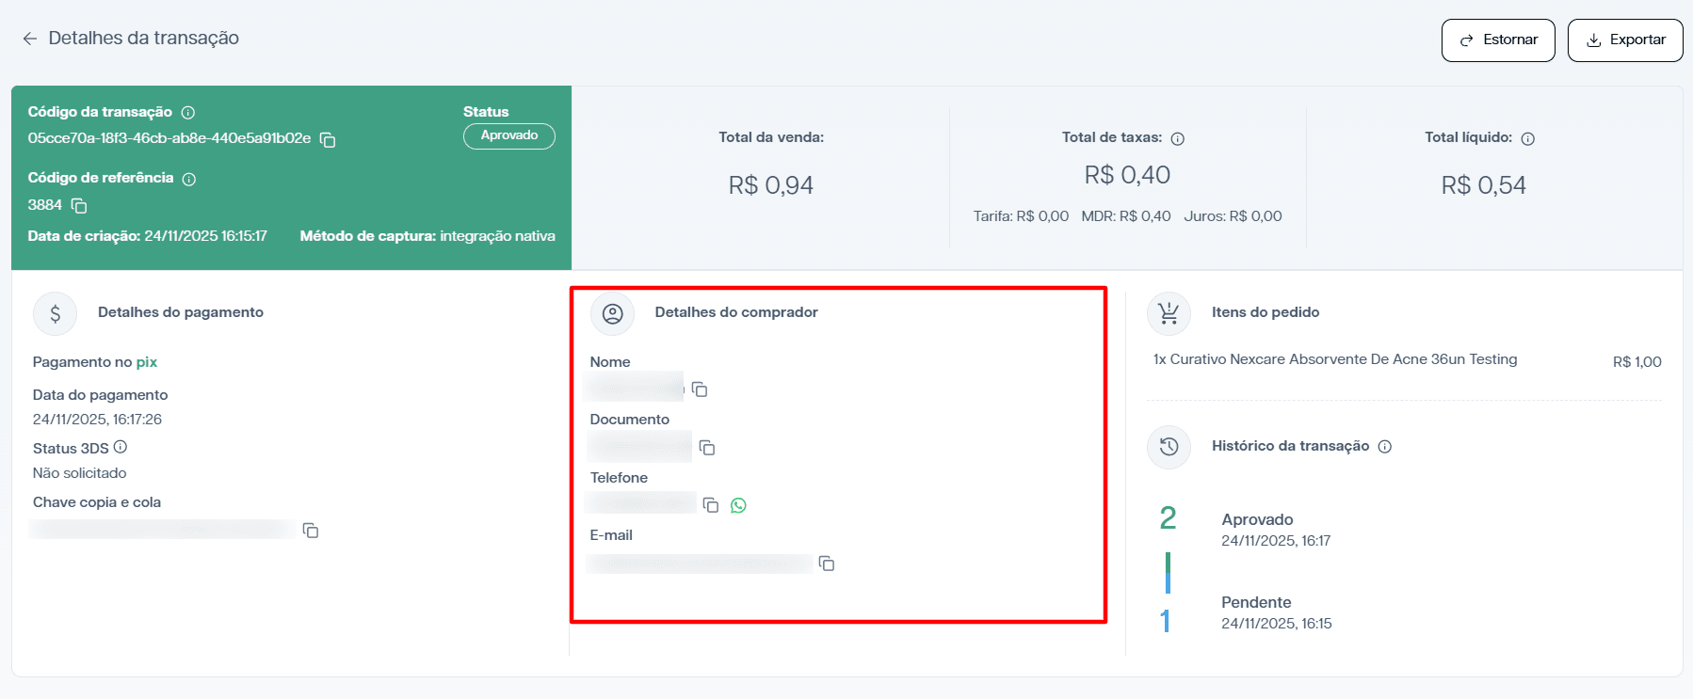Copy the buyer's phone number
The height and width of the screenshot is (699, 1693).
[711, 505]
